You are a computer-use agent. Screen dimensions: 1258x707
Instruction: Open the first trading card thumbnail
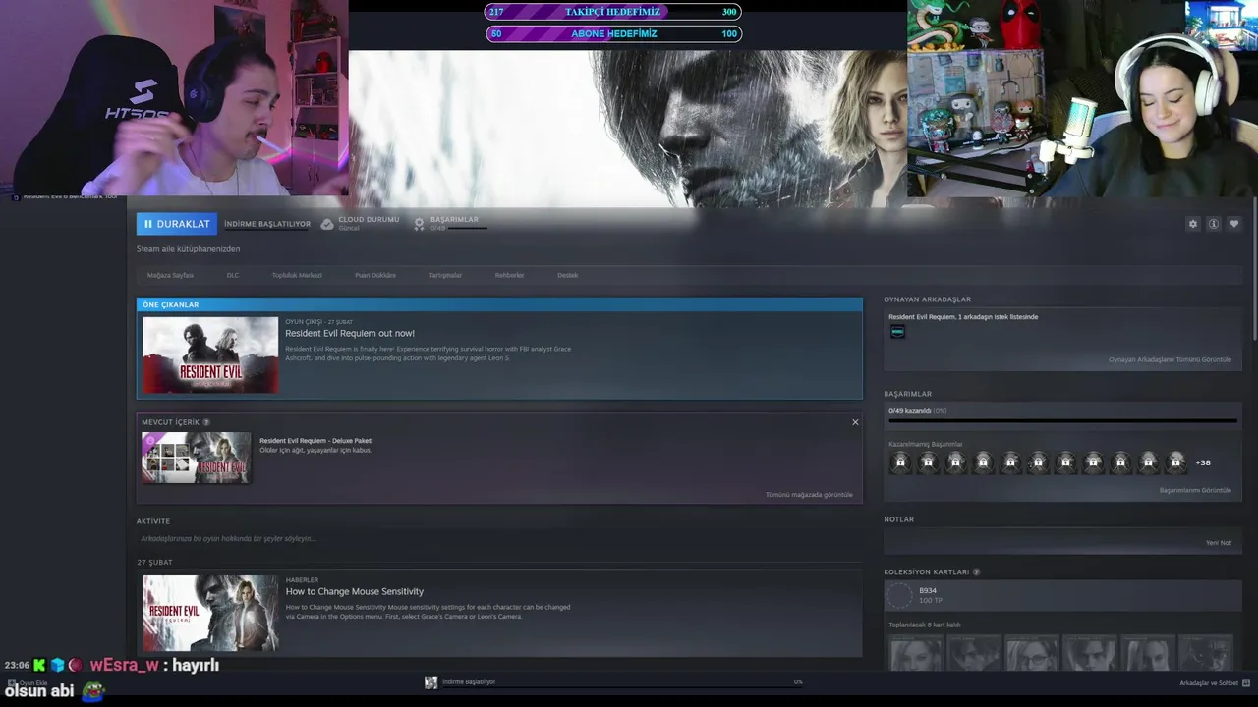(915, 653)
